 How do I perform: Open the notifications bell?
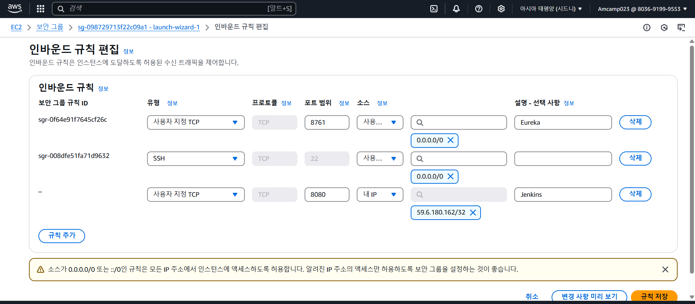[456, 9]
